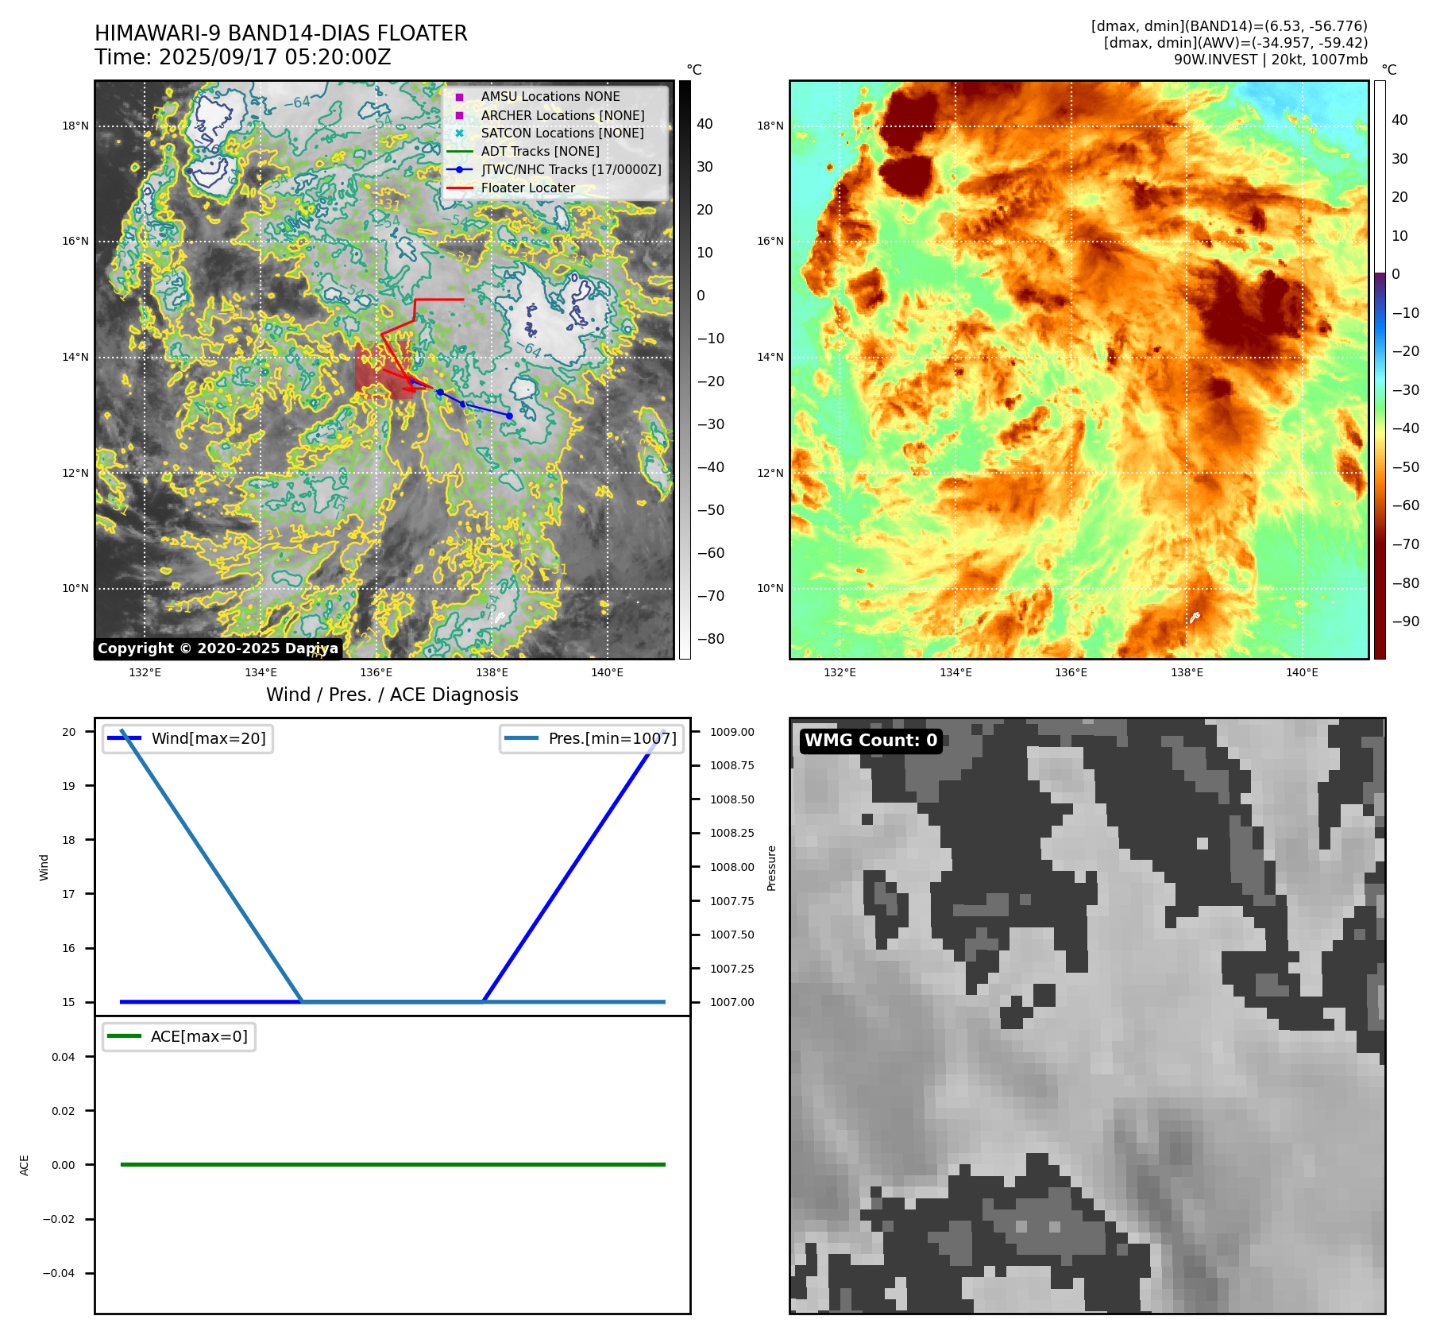Click the vertical Wind axis label
The image size is (1440, 1343).
click(44, 867)
